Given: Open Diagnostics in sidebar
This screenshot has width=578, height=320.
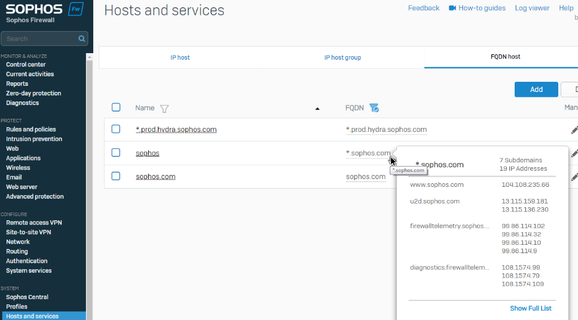Looking at the screenshot, I should 23,103.
